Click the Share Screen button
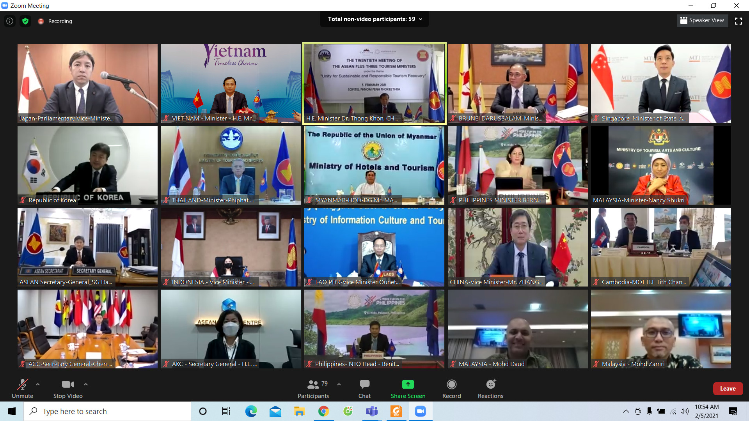 [408, 389]
